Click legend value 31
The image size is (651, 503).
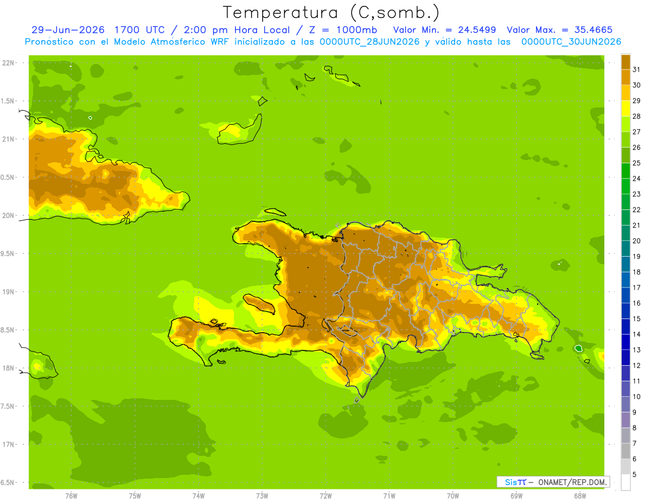click(636, 69)
